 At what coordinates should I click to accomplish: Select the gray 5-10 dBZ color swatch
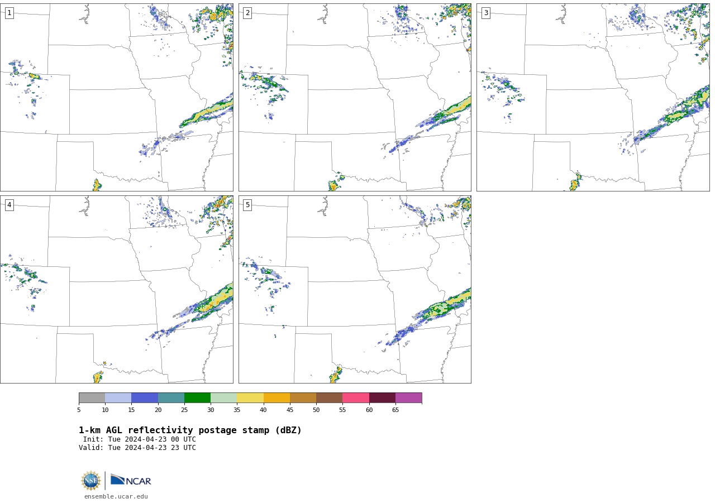click(92, 398)
